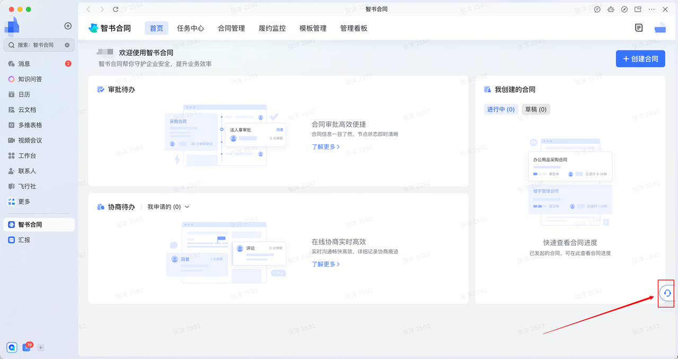The height and width of the screenshot is (359, 678).
Task: Select the 草稿 (0) filter
Action: tap(536, 109)
